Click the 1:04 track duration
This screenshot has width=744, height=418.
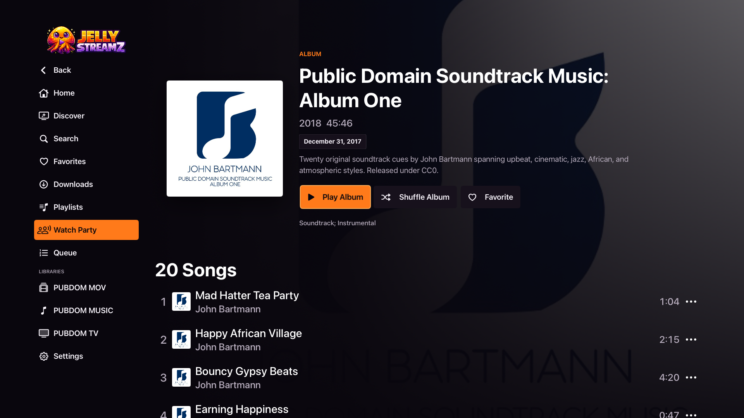[x=669, y=302]
